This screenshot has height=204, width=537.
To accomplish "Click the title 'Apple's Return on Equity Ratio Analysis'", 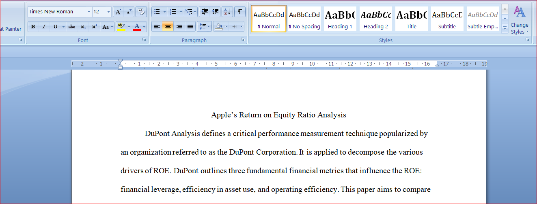I will (278, 115).
